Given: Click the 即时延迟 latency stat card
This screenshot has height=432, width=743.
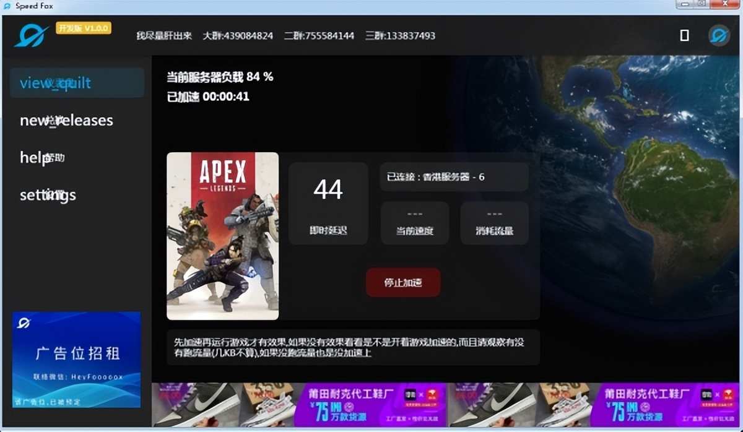Looking at the screenshot, I should click(328, 202).
